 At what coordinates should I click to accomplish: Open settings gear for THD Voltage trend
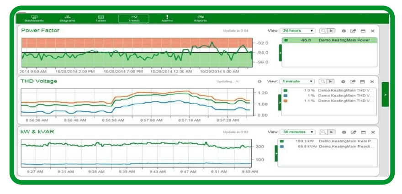click(344, 82)
